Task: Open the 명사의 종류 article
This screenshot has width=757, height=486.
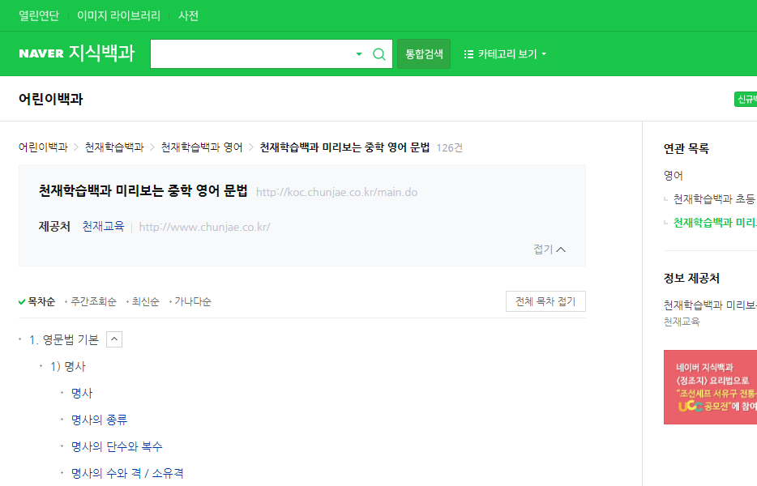Action: coord(99,420)
